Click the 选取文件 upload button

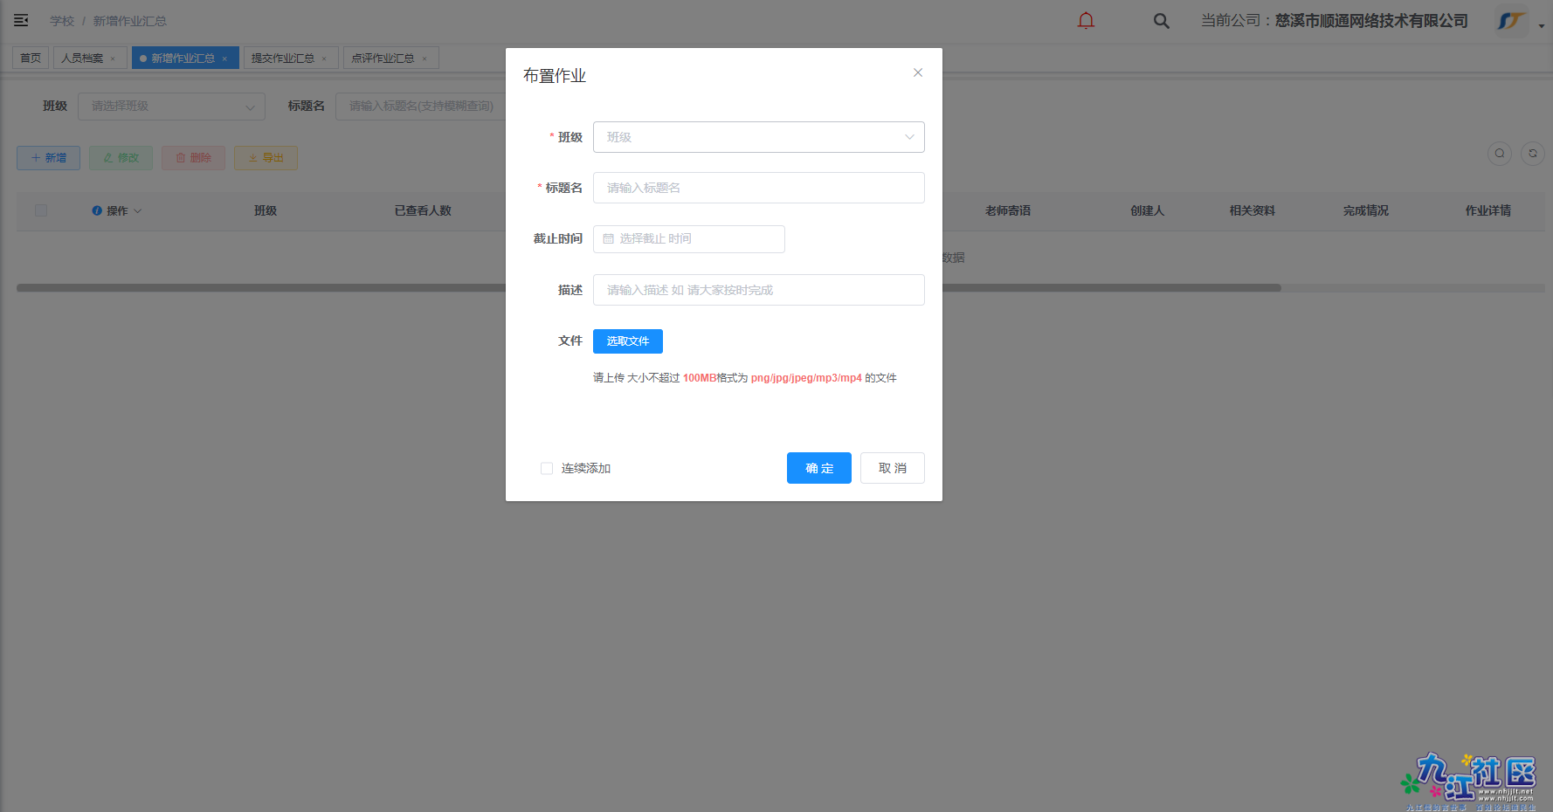pos(627,341)
